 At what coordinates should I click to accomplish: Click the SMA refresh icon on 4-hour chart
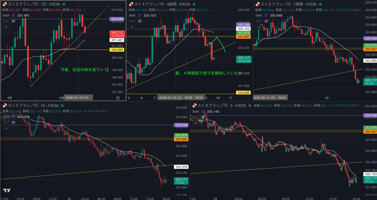(140, 16)
